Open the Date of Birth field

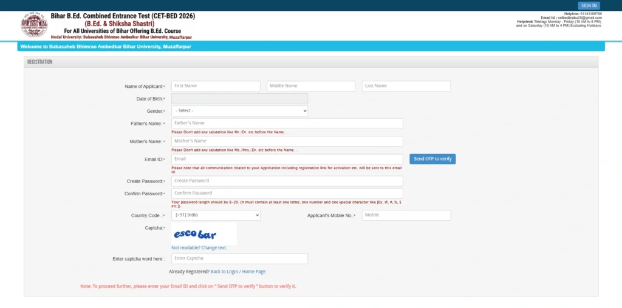239,99
